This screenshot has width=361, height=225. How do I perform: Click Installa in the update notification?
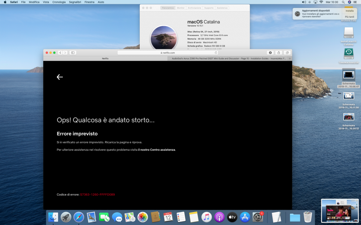(349, 11)
